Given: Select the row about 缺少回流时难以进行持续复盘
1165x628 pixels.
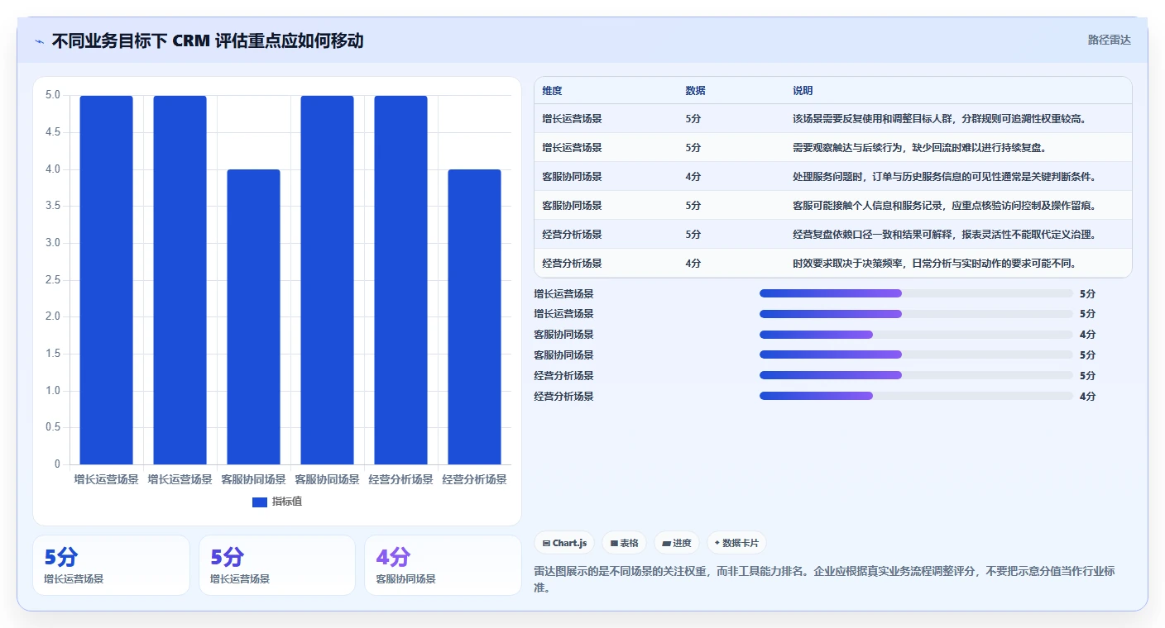Looking at the screenshot, I should (832, 148).
